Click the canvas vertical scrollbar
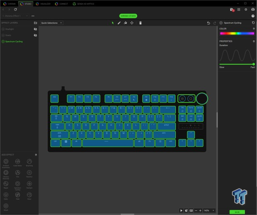The height and width of the screenshot is (215, 257). pos(217,120)
